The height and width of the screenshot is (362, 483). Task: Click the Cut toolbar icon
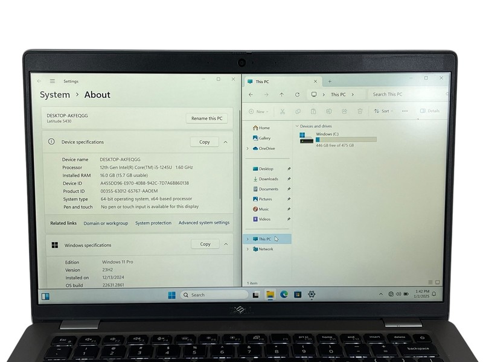(x=282, y=112)
